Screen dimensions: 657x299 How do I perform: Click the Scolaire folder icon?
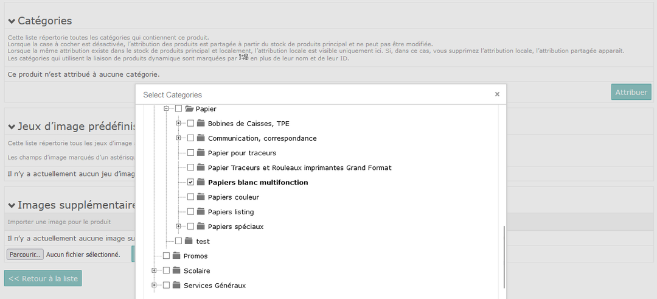(176, 270)
